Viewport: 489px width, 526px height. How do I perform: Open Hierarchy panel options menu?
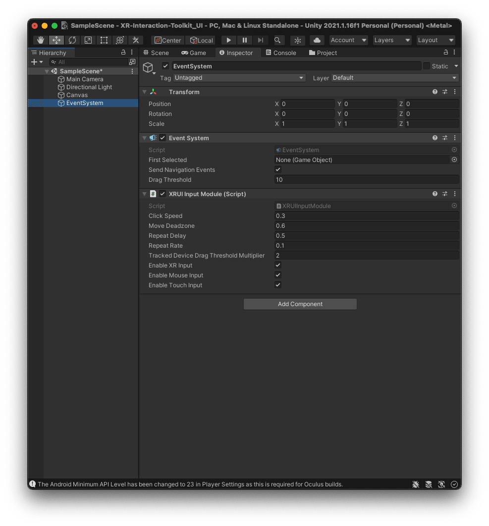coord(132,53)
